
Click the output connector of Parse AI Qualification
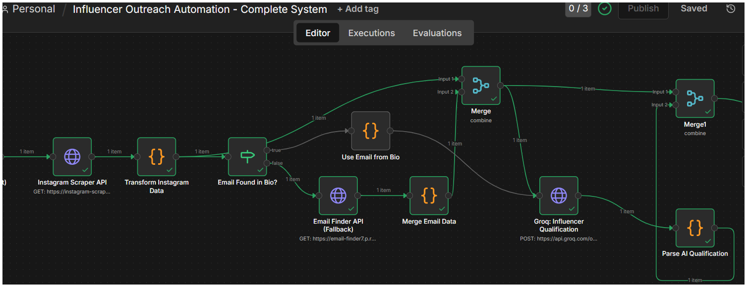point(714,228)
